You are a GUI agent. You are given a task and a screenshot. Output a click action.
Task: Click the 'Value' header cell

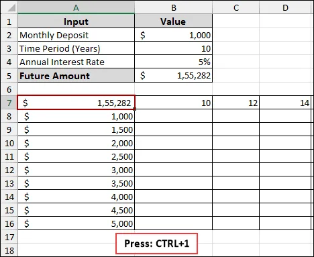(174, 21)
